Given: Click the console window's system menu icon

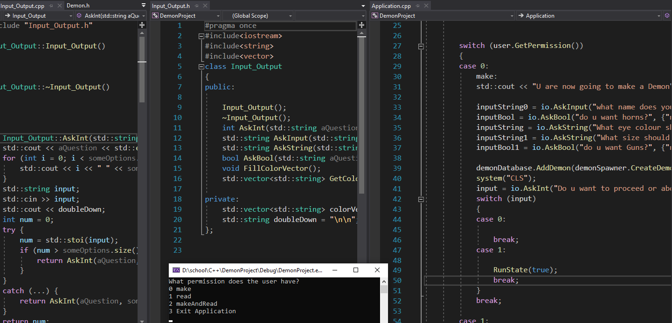Looking at the screenshot, I should click(176, 270).
